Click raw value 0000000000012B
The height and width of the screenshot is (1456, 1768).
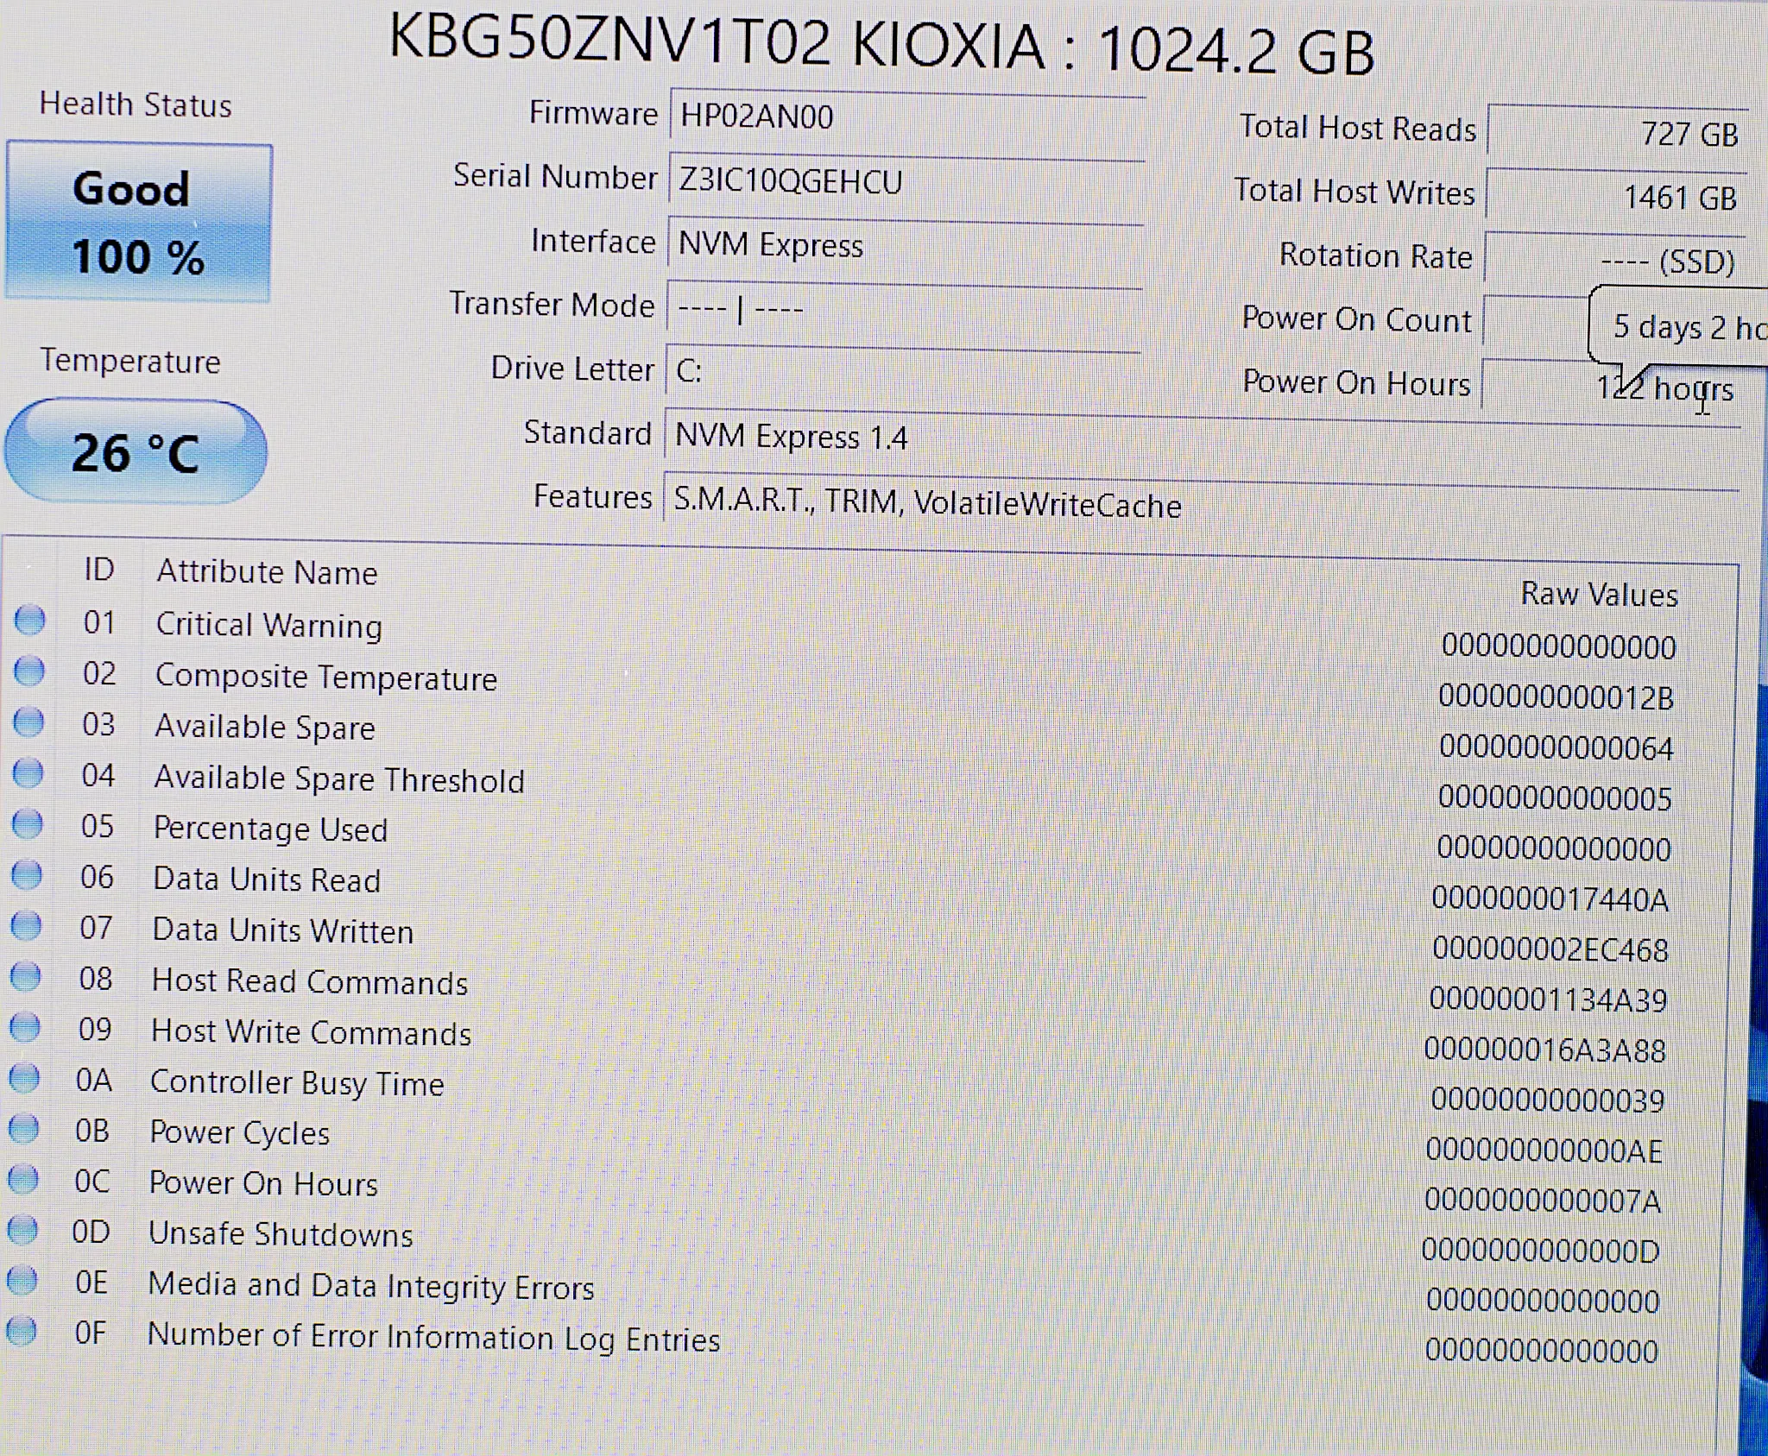click(x=1556, y=697)
